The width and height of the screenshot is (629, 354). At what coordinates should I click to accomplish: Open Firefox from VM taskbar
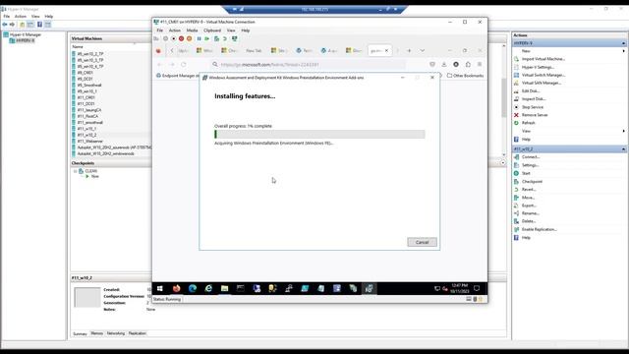coord(177,288)
